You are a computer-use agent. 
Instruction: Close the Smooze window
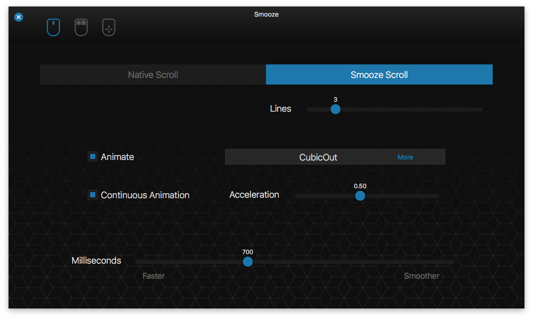click(19, 17)
